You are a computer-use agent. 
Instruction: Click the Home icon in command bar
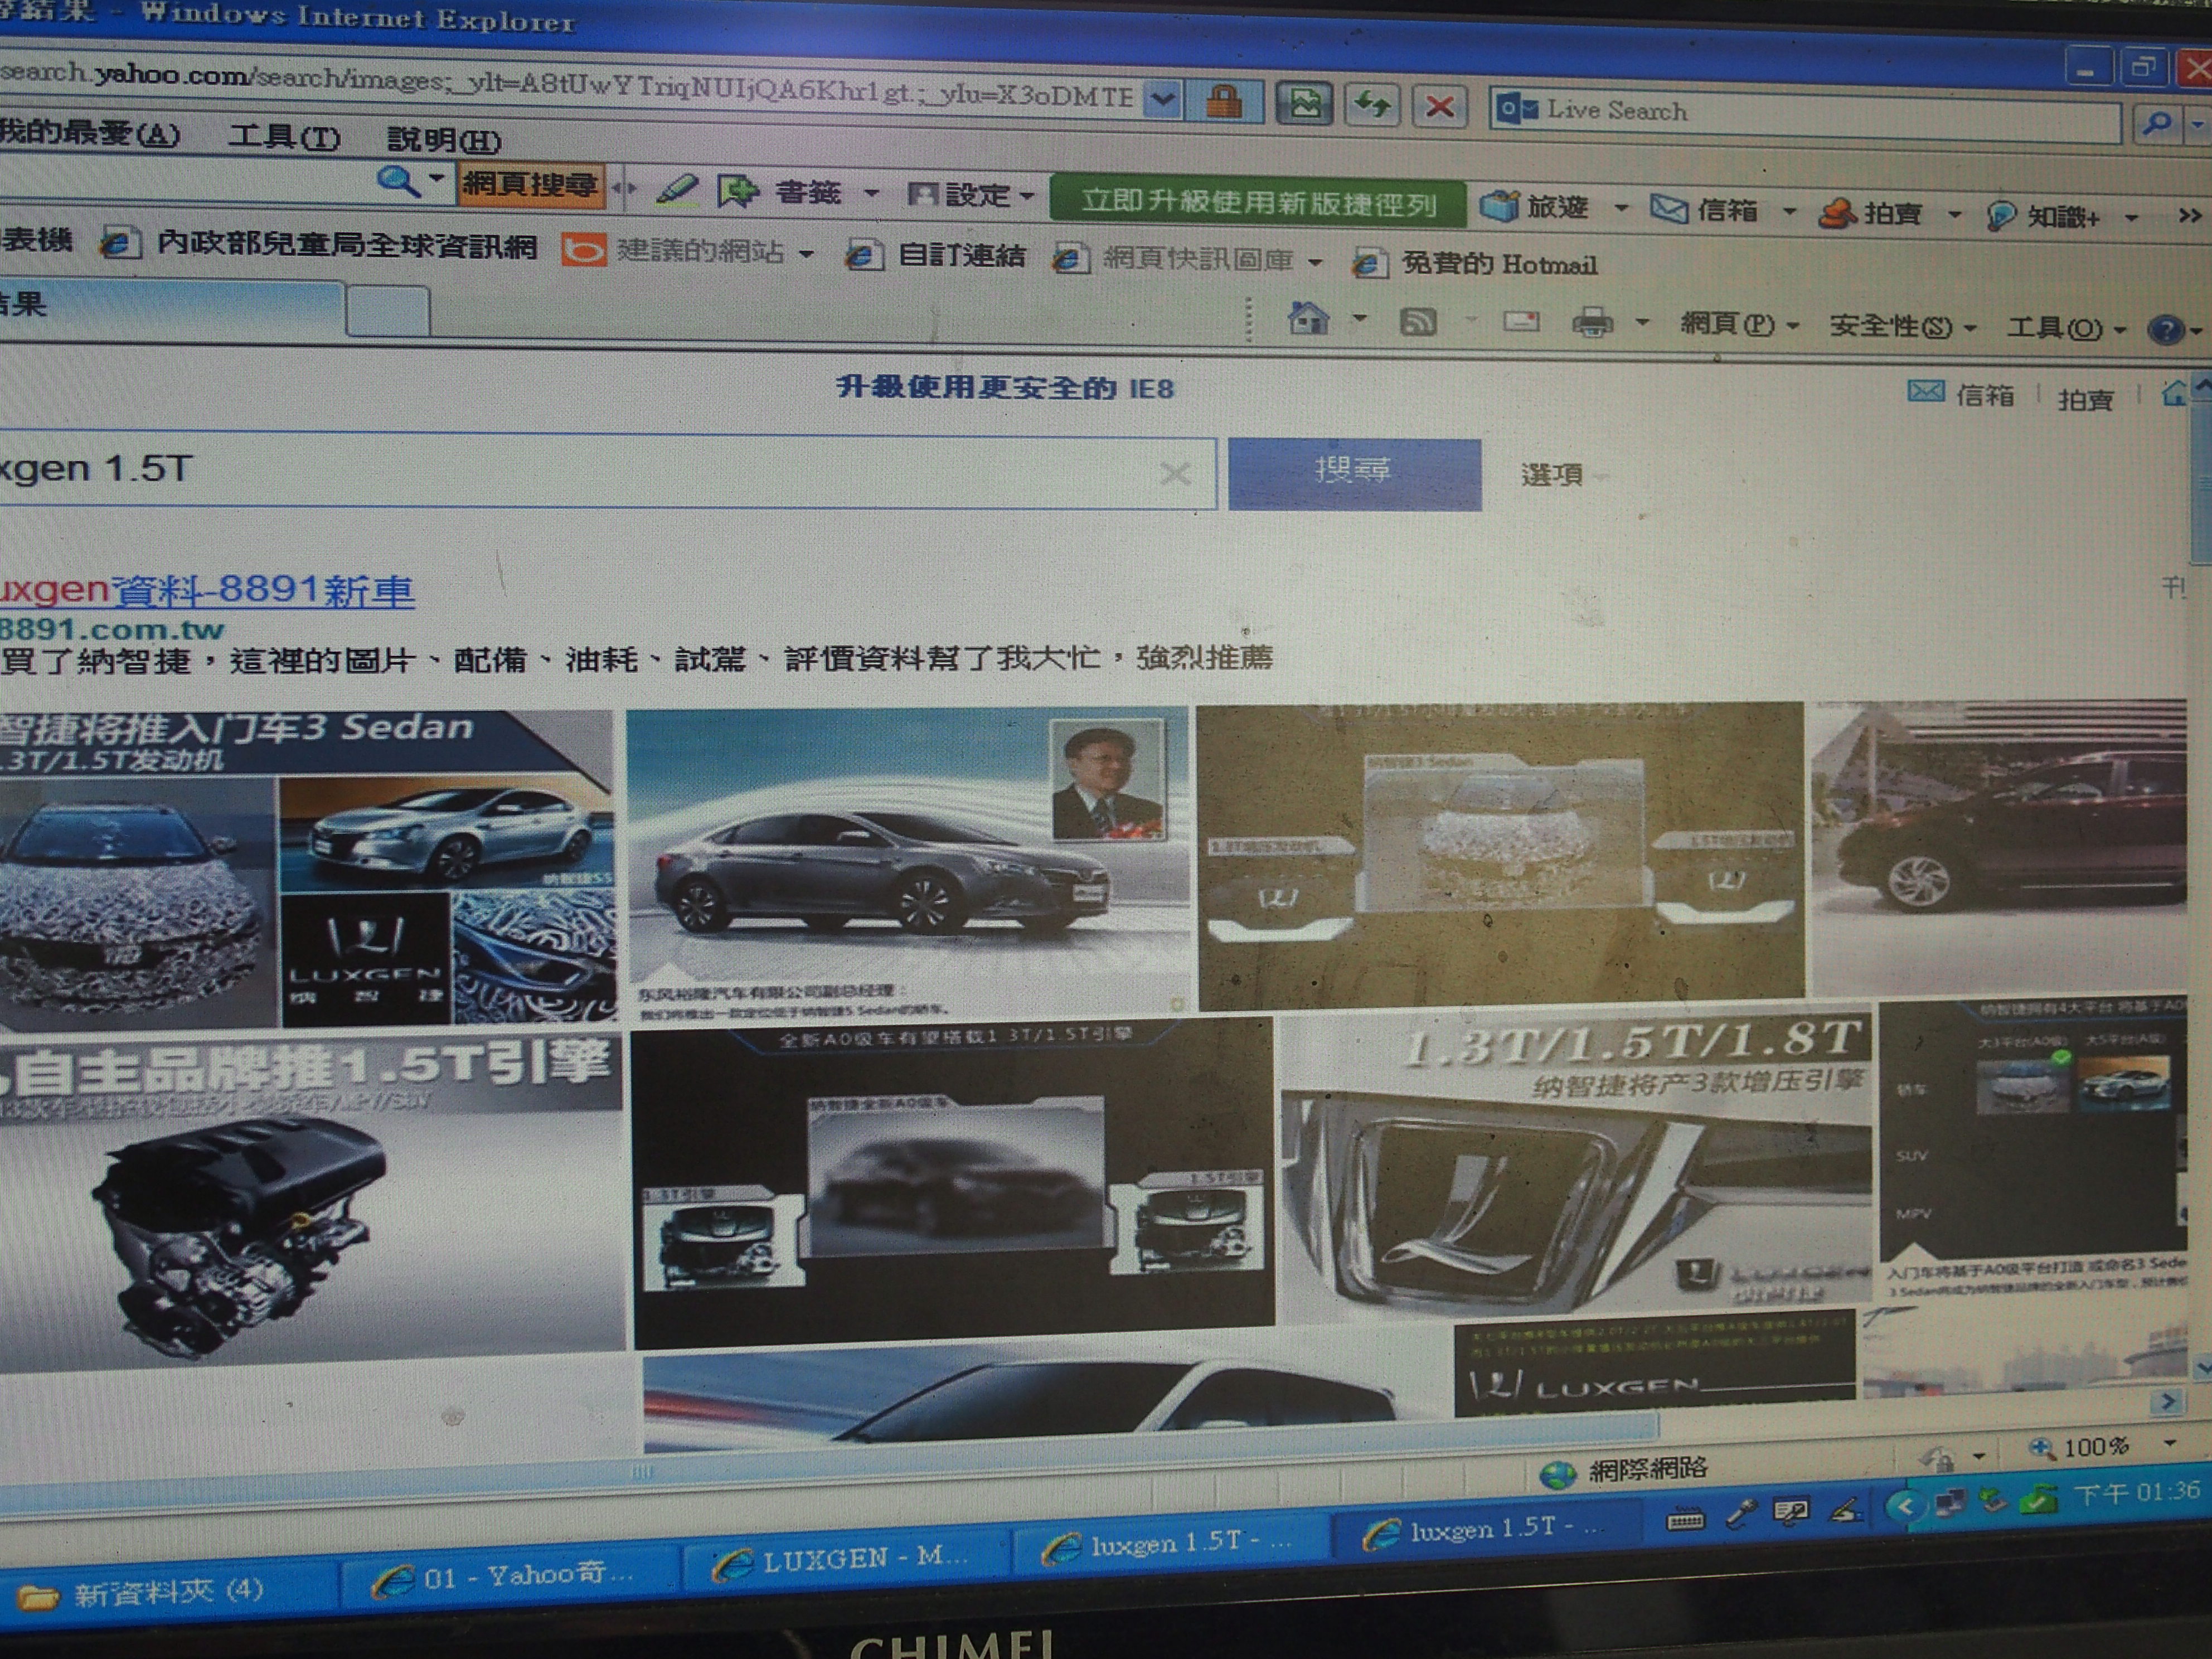tap(1308, 318)
